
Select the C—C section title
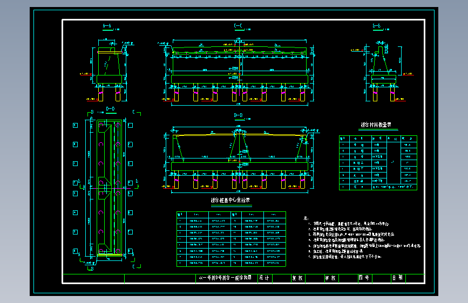click(238, 26)
